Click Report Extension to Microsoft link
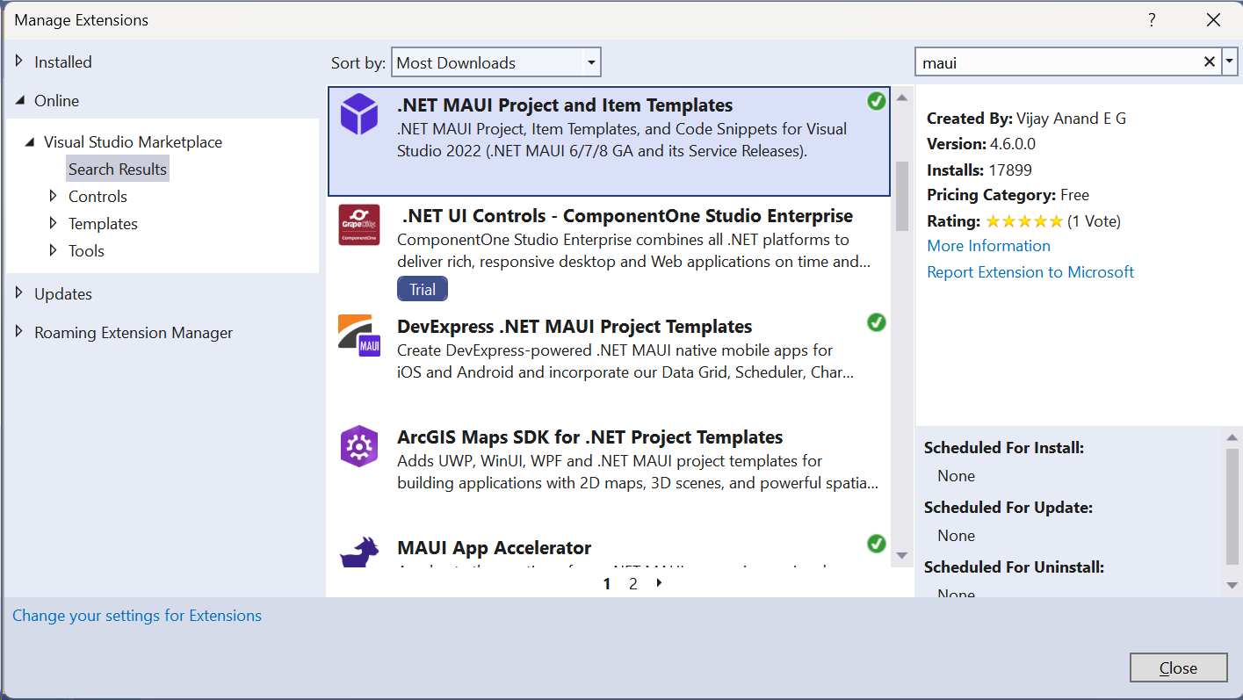1243x700 pixels. tap(1030, 272)
